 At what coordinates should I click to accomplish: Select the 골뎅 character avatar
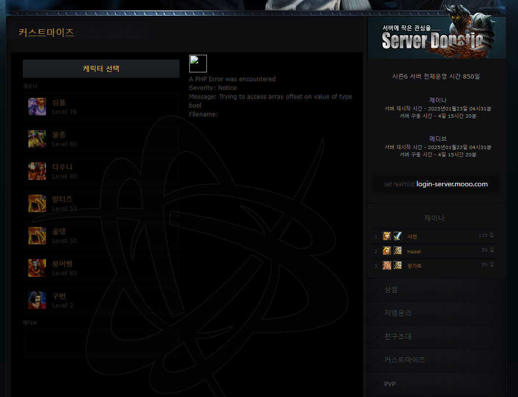(37, 236)
